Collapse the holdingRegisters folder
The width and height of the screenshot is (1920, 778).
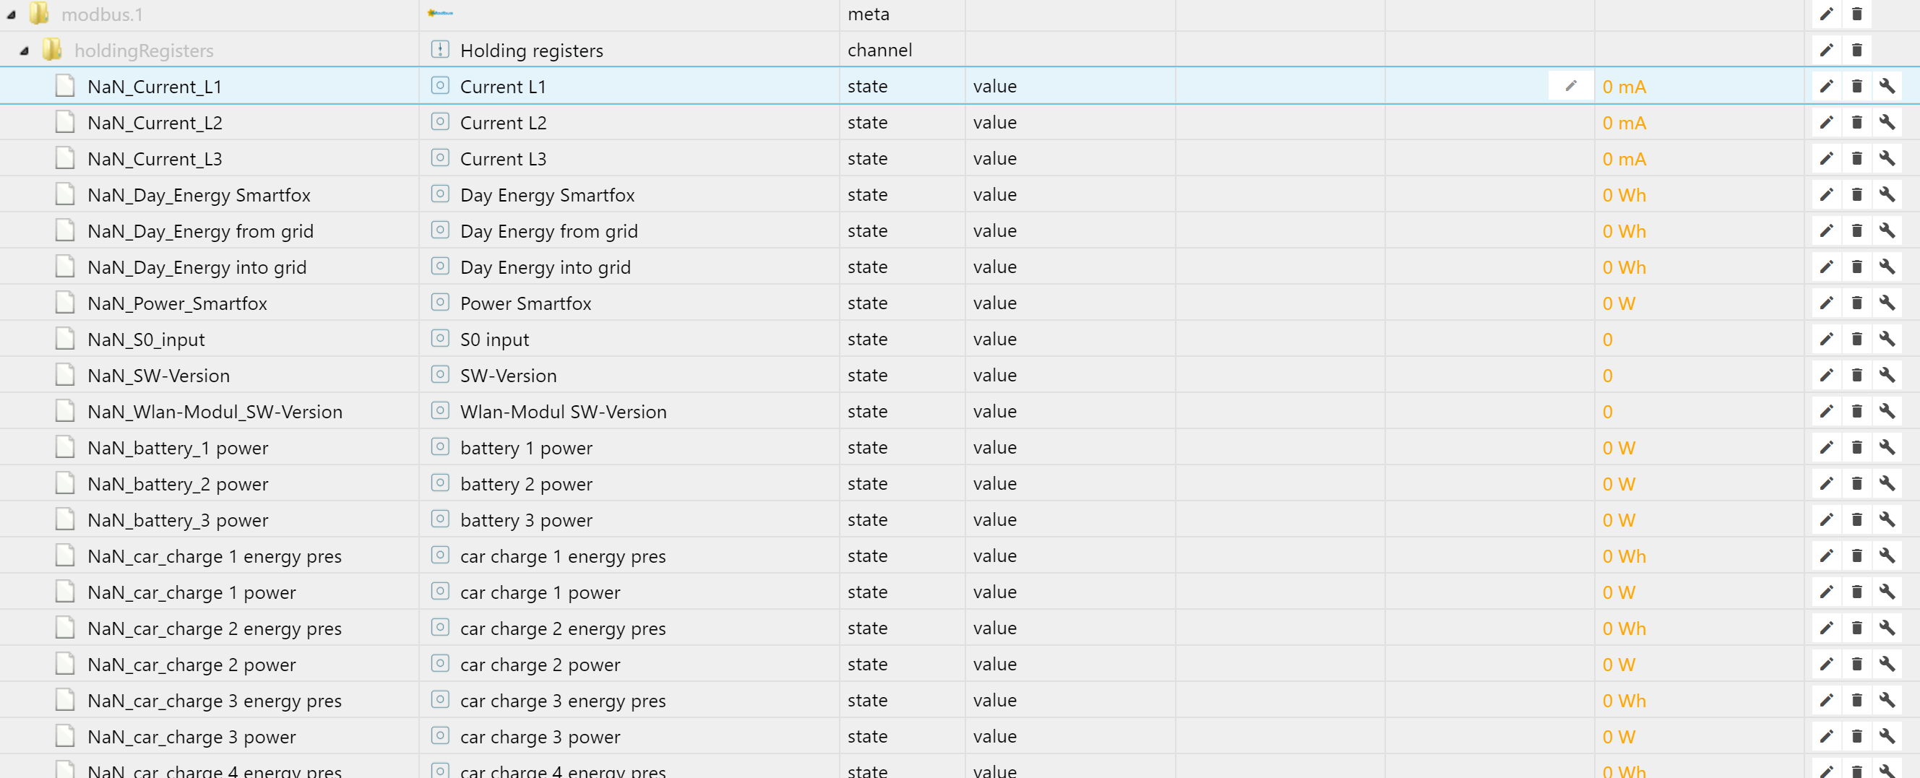25,51
